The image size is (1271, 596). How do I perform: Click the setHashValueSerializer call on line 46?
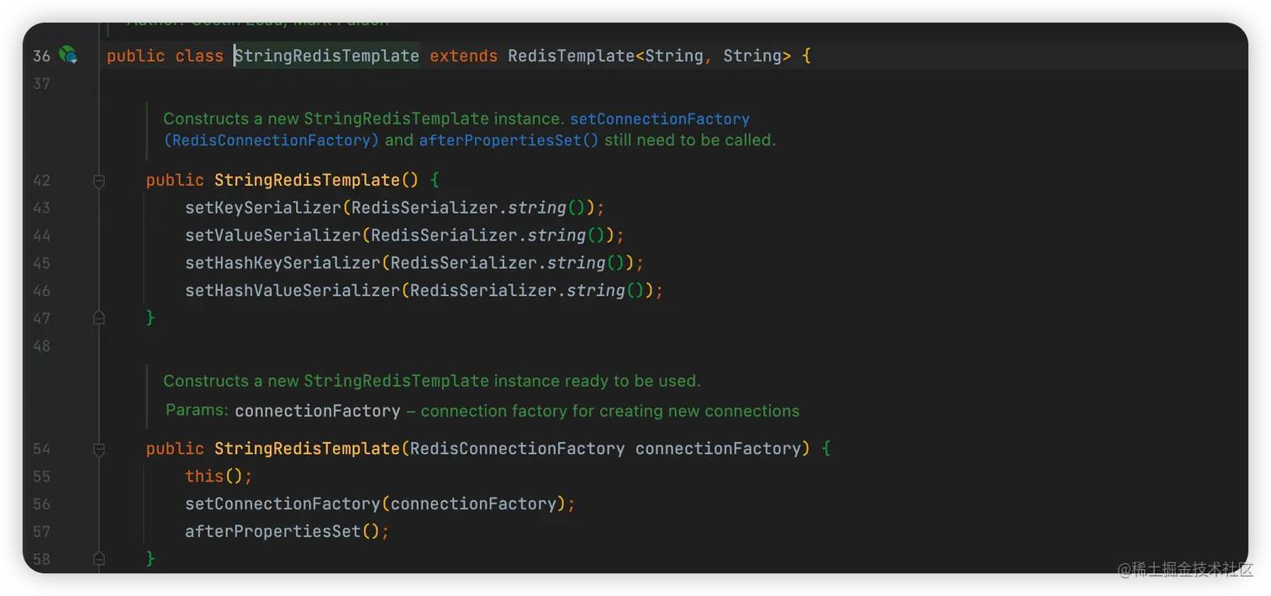[293, 291]
